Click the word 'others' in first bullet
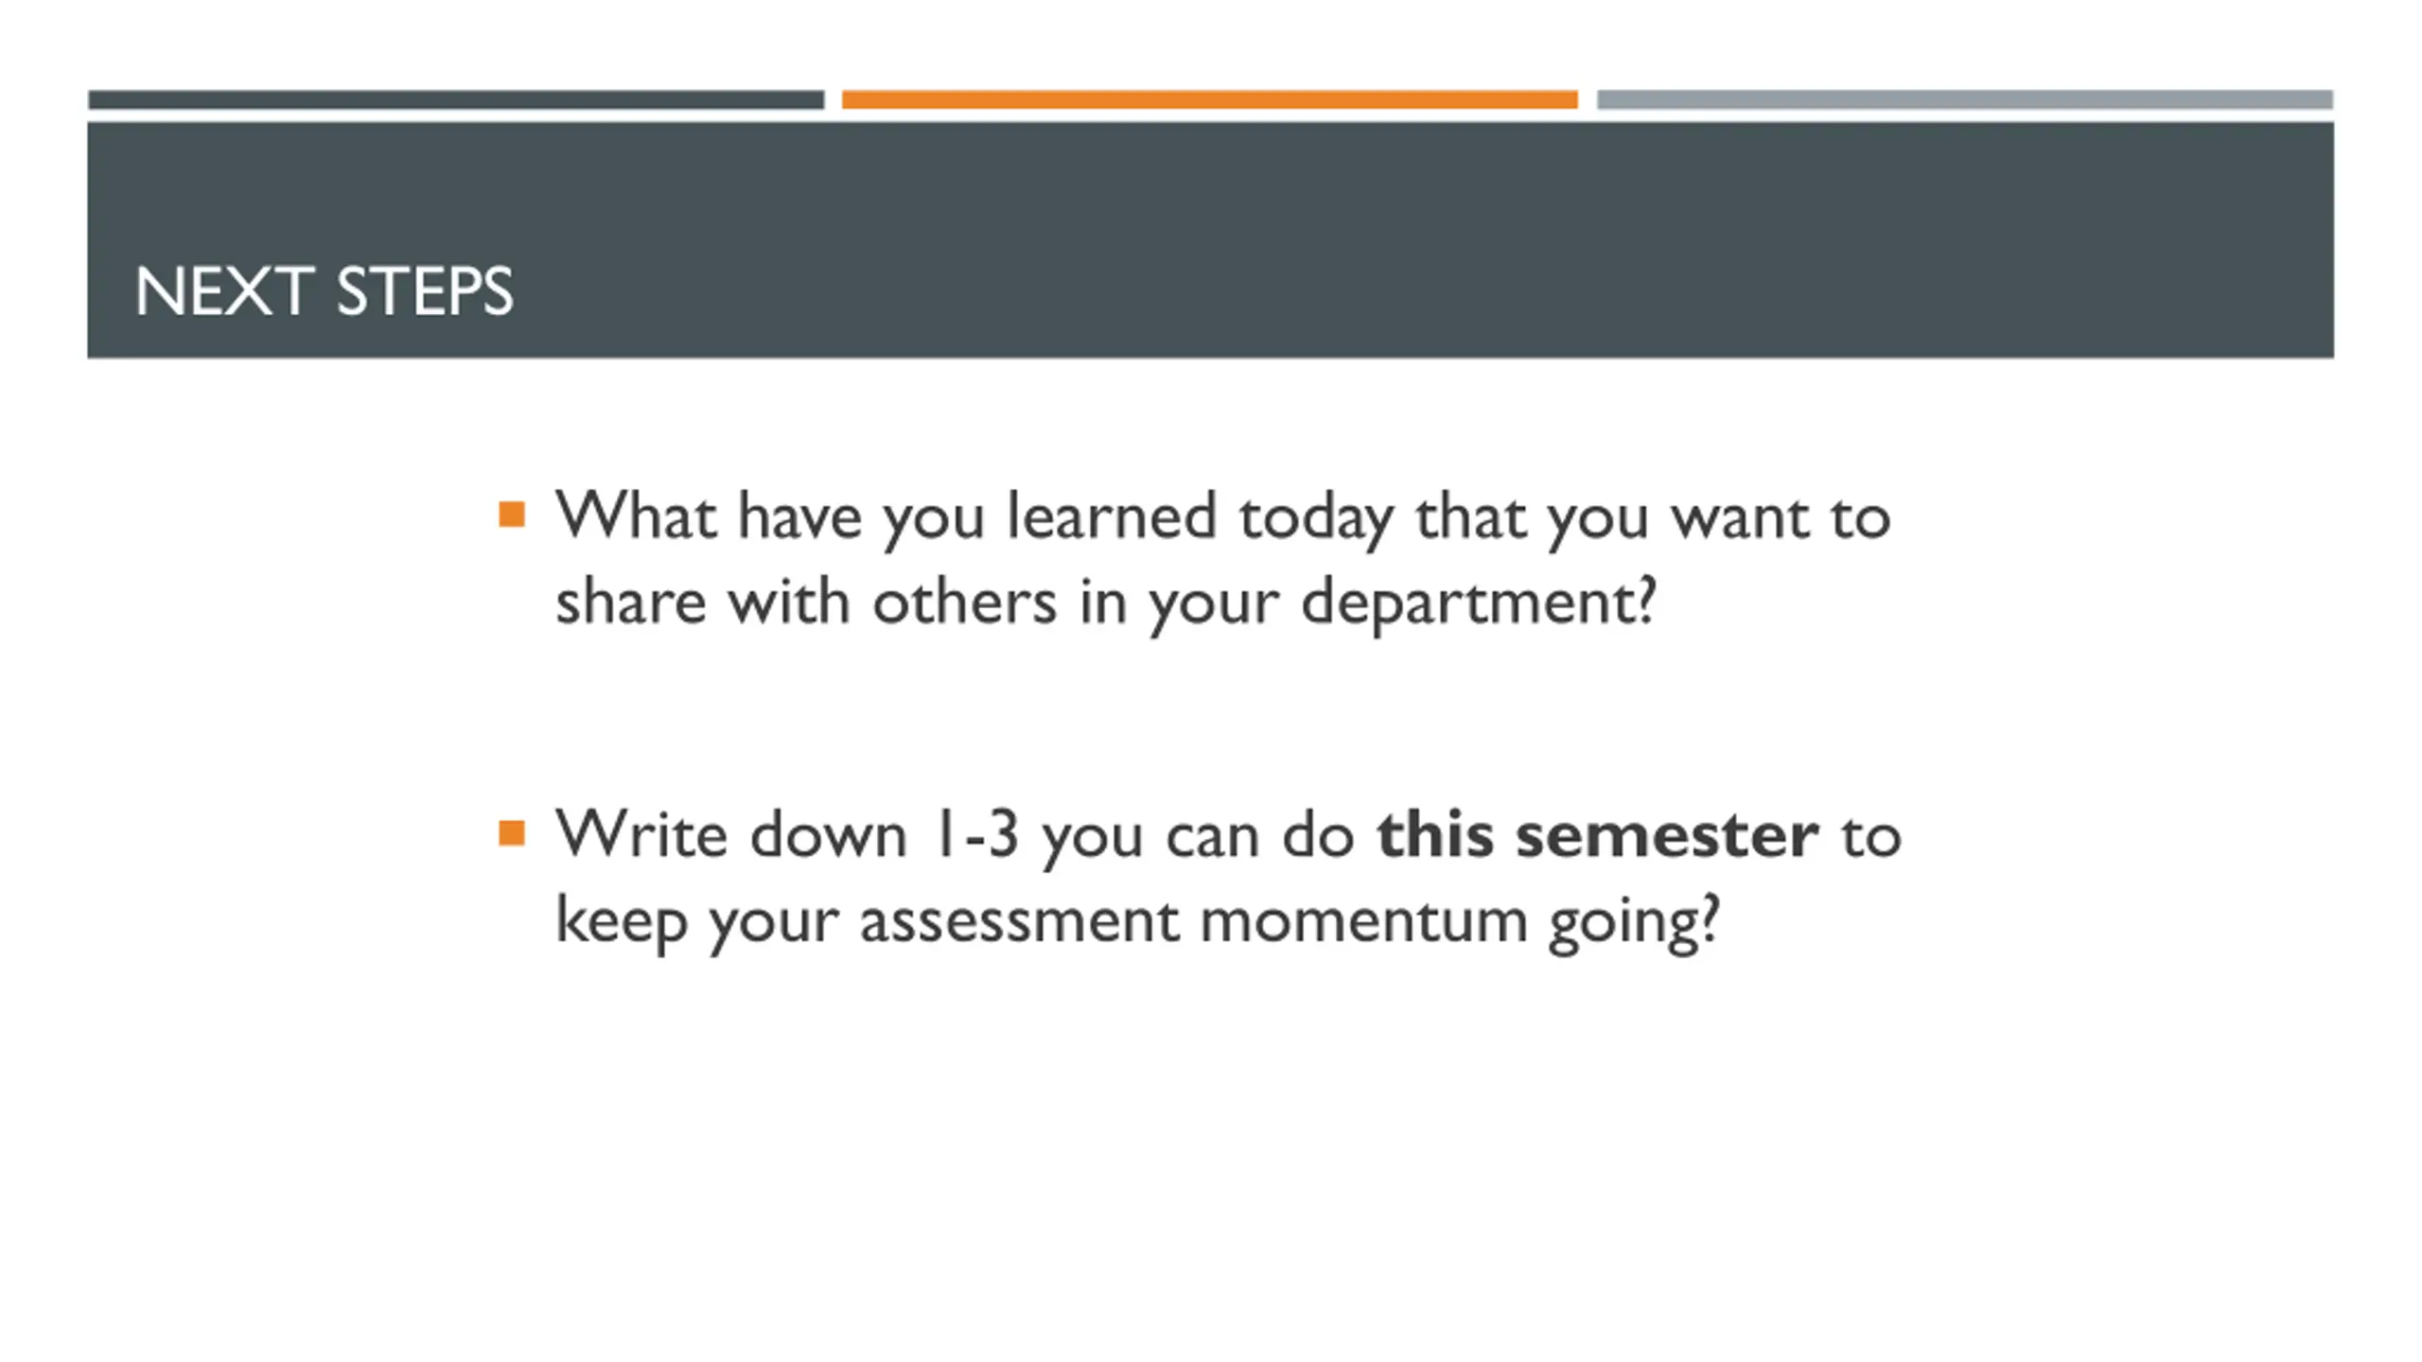 pyautogui.click(x=964, y=602)
